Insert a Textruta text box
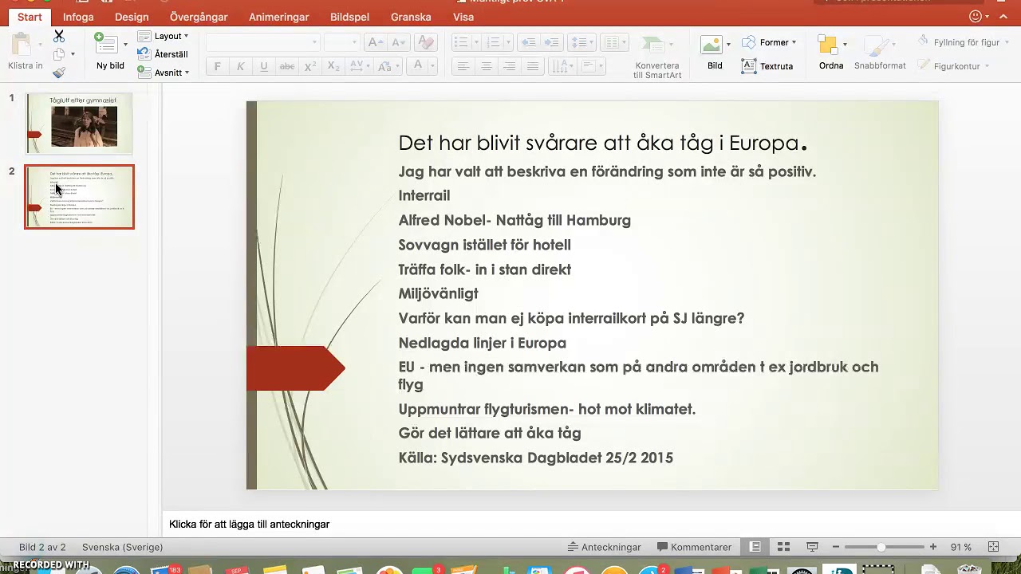Viewport: 1021px width, 574px height. tap(767, 66)
